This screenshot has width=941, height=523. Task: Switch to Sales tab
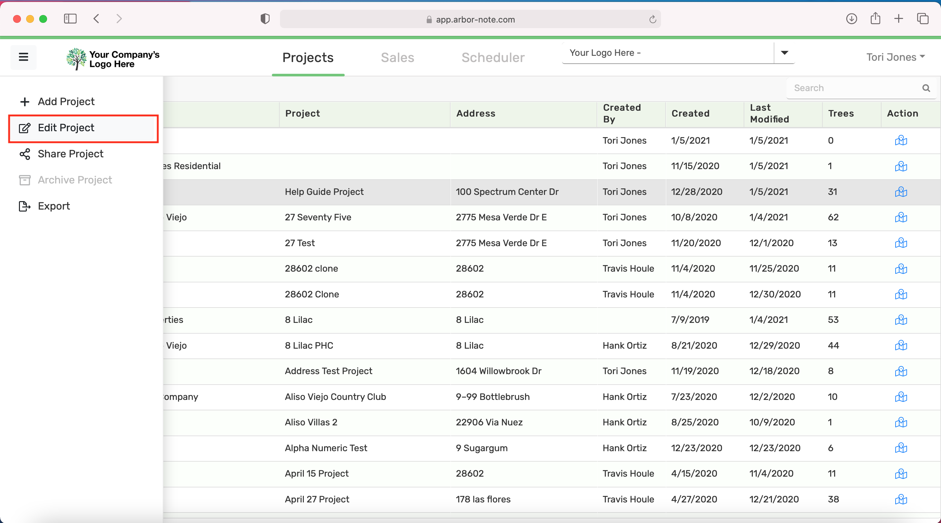click(397, 57)
